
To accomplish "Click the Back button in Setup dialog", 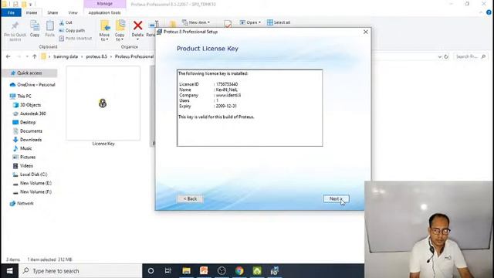I will coord(190,198).
